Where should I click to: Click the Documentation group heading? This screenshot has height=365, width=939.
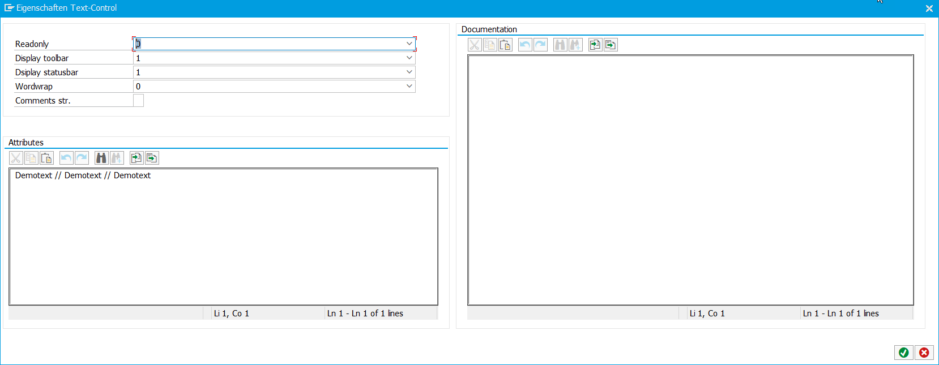(489, 29)
